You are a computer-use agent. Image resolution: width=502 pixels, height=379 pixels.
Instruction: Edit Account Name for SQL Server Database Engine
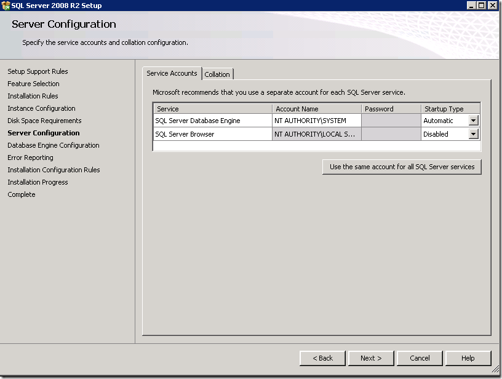click(317, 121)
